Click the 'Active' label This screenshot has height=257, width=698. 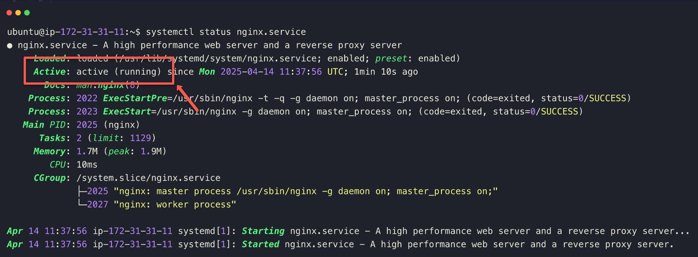pyautogui.click(x=50, y=72)
